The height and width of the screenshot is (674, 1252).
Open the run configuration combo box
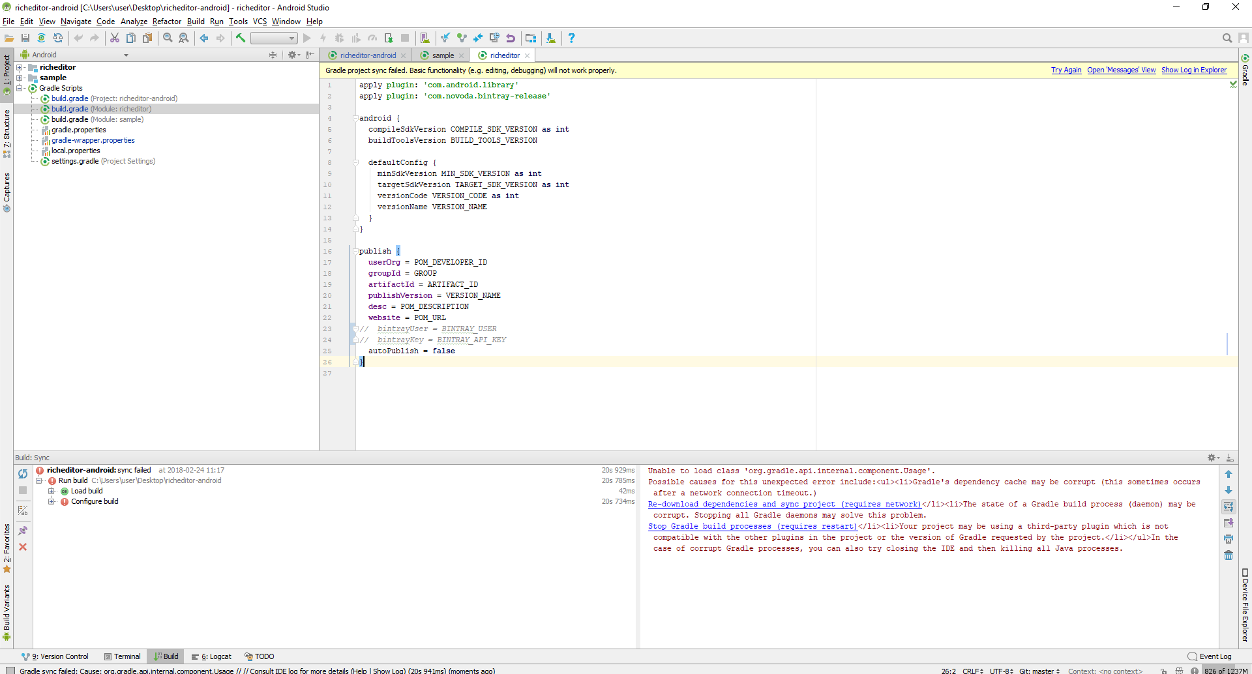coord(274,38)
